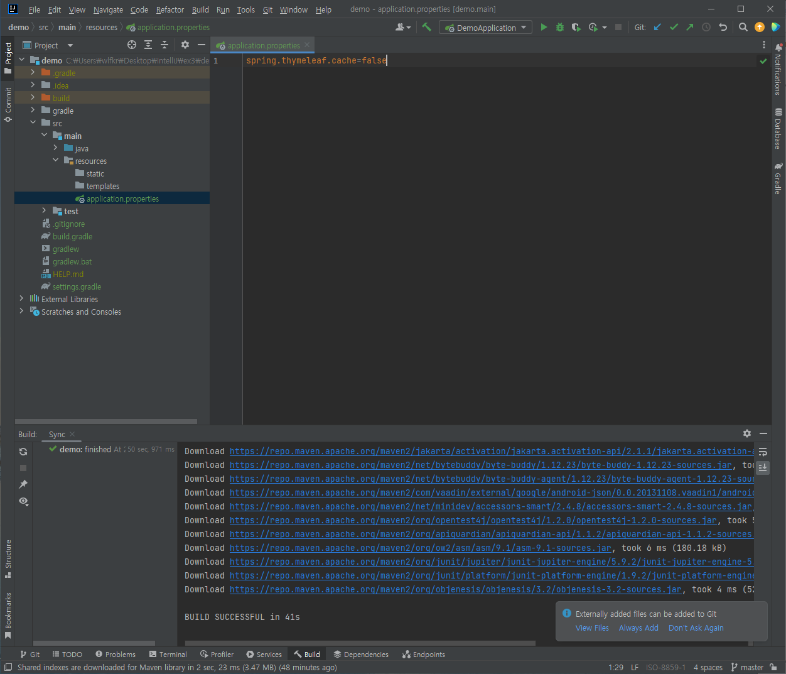
Task: Open Notifications tool window
Action: tap(778, 69)
